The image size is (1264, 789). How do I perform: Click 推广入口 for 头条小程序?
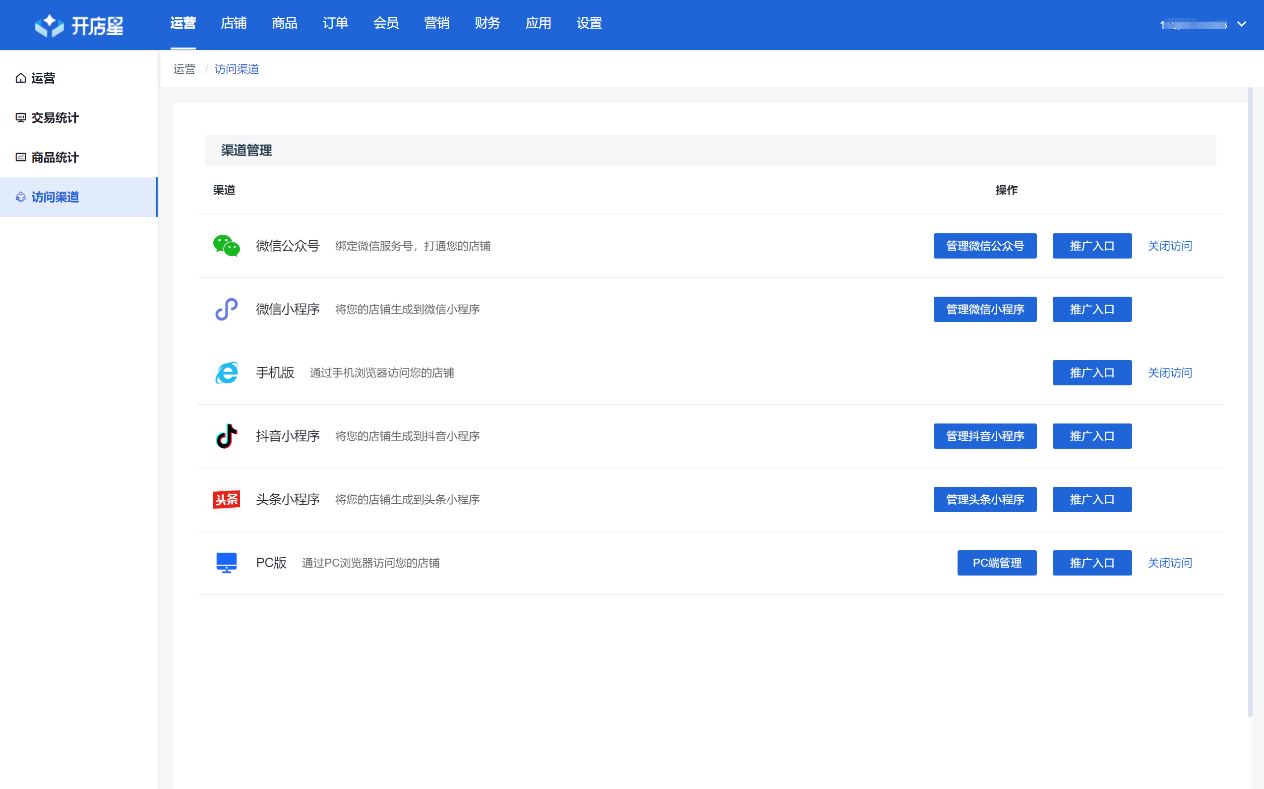(x=1092, y=499)
